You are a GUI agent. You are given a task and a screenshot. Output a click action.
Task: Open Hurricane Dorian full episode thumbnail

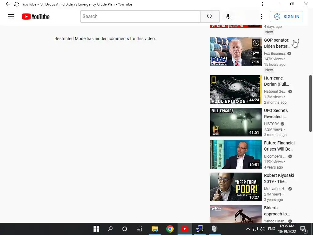point(236,90)
